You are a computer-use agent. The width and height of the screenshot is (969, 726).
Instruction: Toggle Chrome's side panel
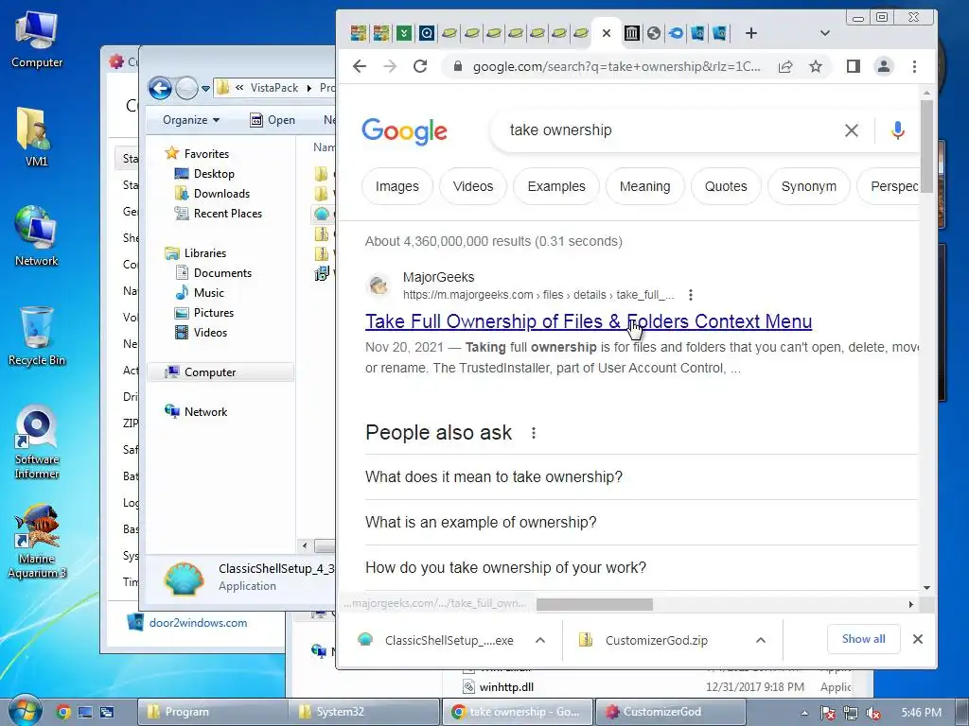pyautogui.click(x=854, y=67)
